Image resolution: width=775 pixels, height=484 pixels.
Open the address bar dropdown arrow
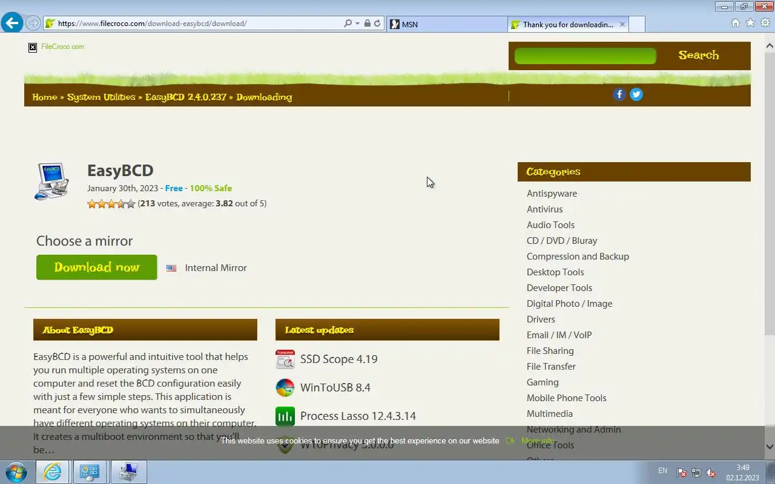click(x=357, y=24)
